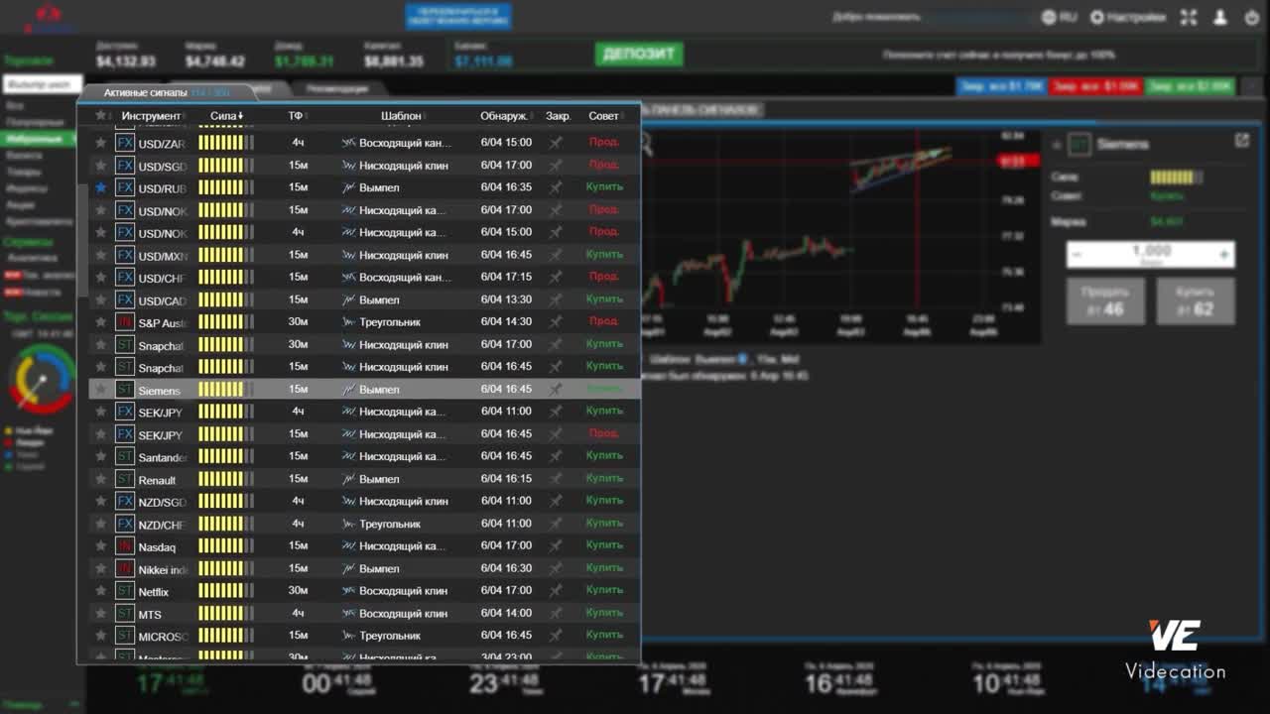Sort signals by the Обнаруж. column
This screenshot has width=1270, height=714.
(504, 116)
